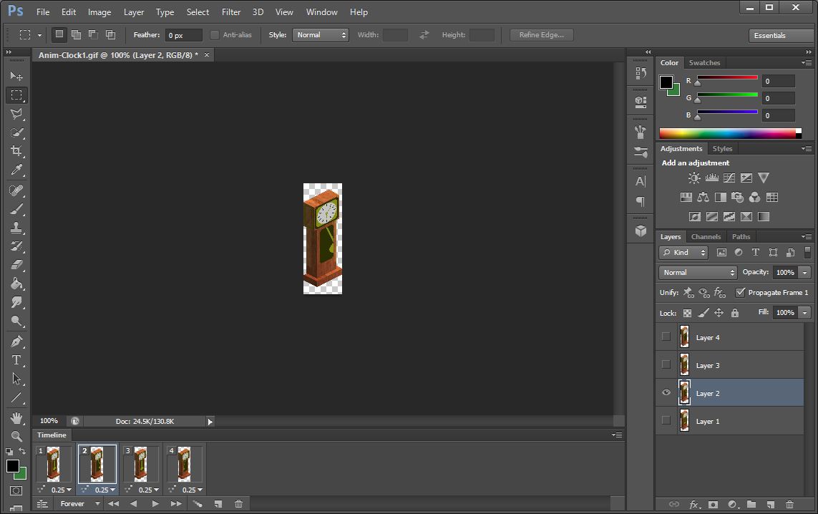Open the Image menu

[99, 12]
